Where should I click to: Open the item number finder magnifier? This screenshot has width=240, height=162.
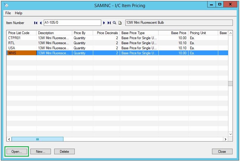click(115, 23)
